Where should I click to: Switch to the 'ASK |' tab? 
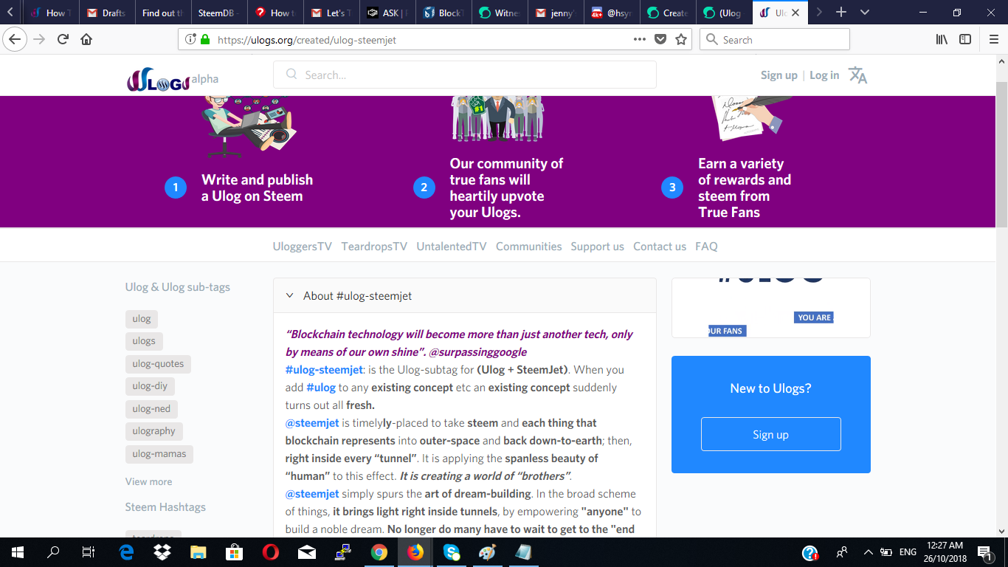[387, 13]
